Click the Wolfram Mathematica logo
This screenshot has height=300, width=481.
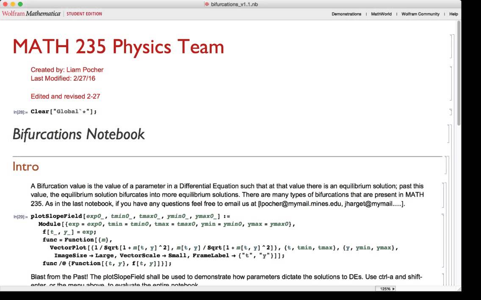[x=31, y=14]
